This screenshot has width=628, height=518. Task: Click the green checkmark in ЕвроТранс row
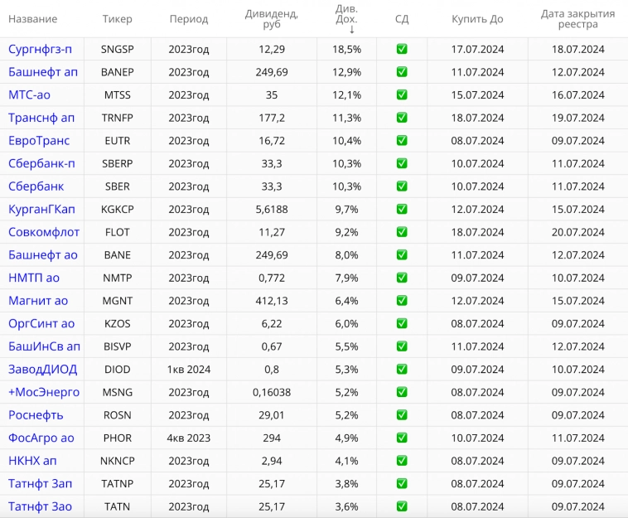coord(402,141)
